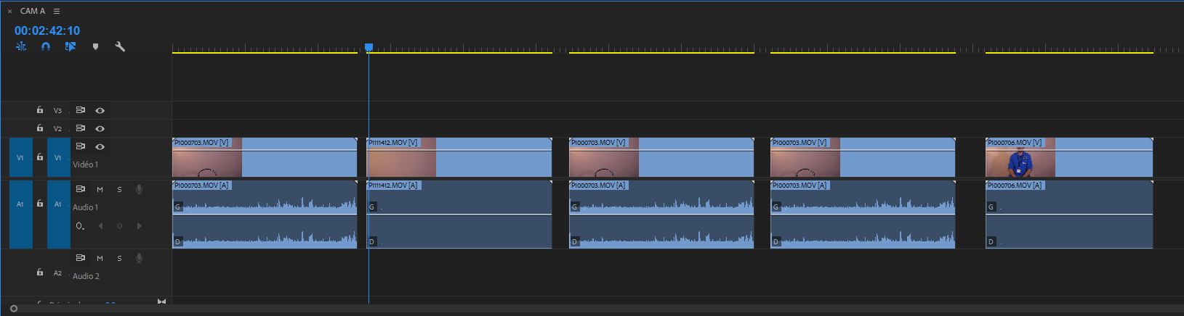Toggle sync lock on Vidéo 1
Image resolution: width=1184 pixels, height=316 pixels.
tap(81, 146)
